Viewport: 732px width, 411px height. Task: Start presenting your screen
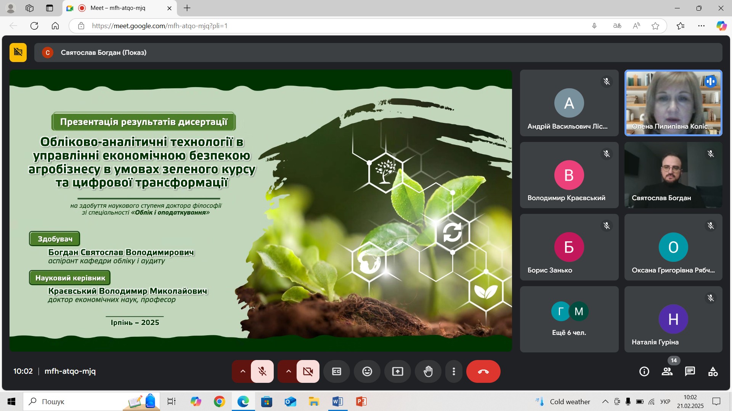click(398, 371)
